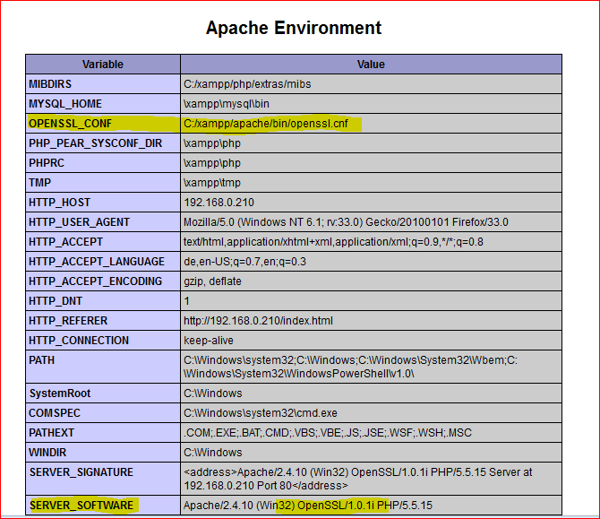The width and height of the screenshot is (600, 519).
Task: Click the C:/xampp/apache/bin/openssl.cnf path value
Action: pos(266,124)
